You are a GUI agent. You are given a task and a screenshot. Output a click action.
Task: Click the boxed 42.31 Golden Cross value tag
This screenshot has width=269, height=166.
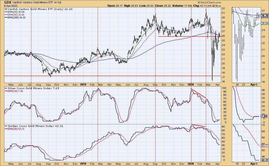point(264,160)
